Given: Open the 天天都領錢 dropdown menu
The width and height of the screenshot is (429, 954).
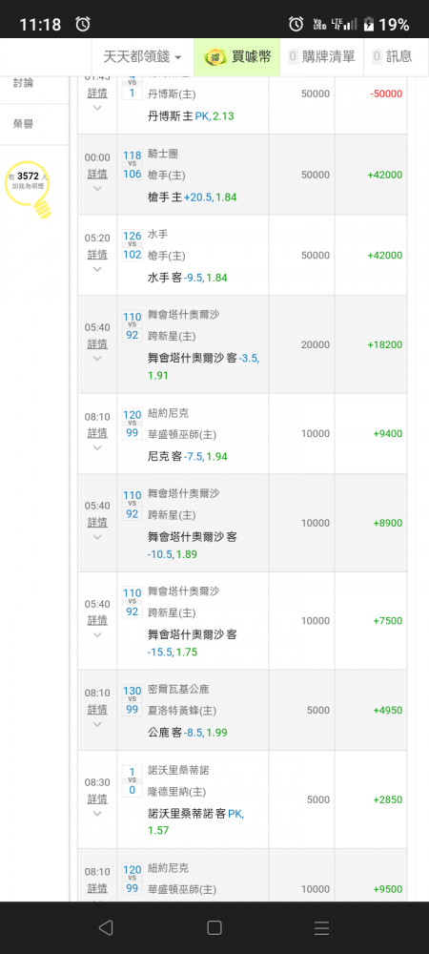Looking at the screenshot, I should click(142, 57).
